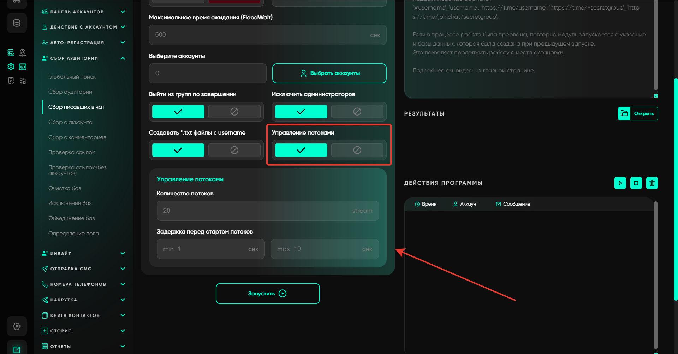The width and height of the screenshot is (678, 354).
Task: Open settings gear at sidebar bottom
Action: [x=17, y=326]
